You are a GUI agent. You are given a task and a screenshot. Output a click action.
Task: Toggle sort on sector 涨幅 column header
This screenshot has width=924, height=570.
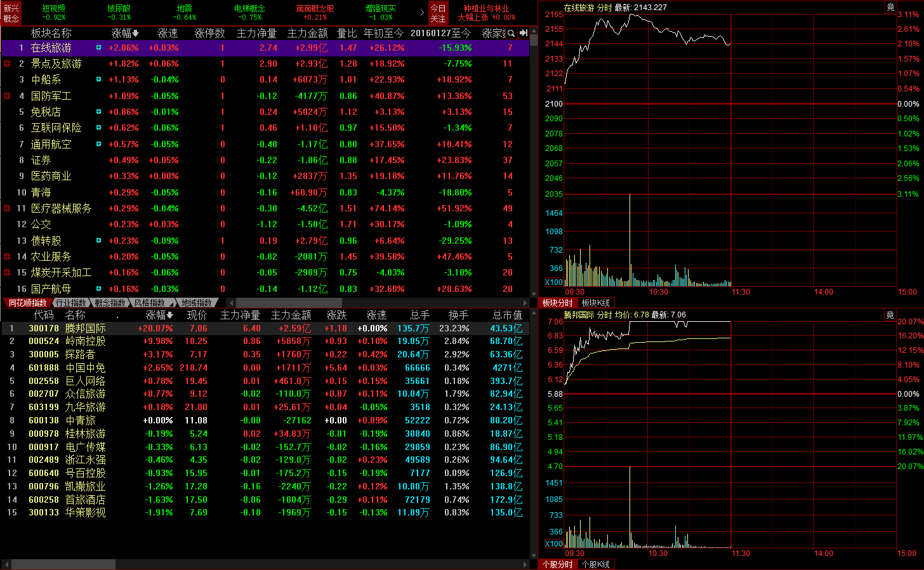(x=125, y=33)
